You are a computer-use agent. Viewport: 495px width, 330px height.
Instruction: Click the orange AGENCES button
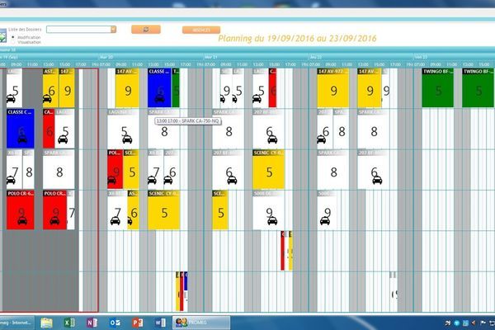point(200,29)
